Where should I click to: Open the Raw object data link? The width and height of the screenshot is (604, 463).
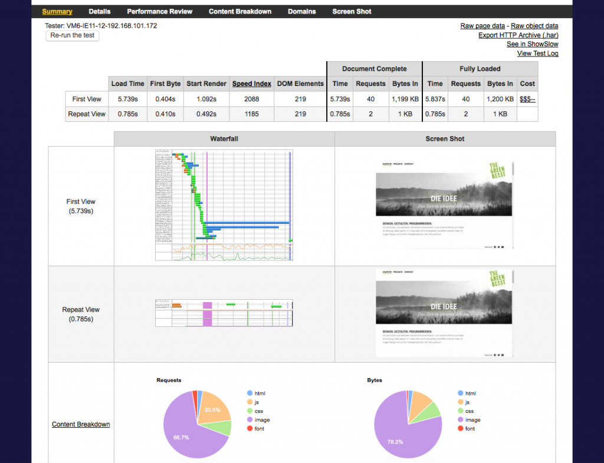coord(534,26)
